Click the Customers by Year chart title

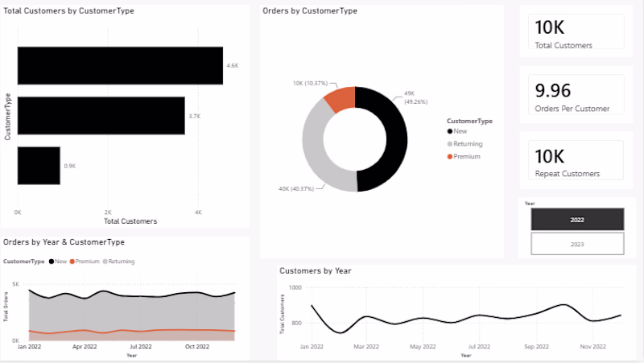pyautogui.click(x=316, y=271)
